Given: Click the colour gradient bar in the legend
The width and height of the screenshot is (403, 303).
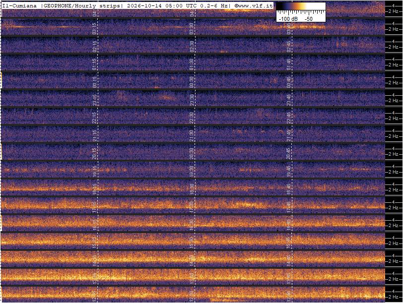Looking at the screenshot, I should [x=301, y=7].
